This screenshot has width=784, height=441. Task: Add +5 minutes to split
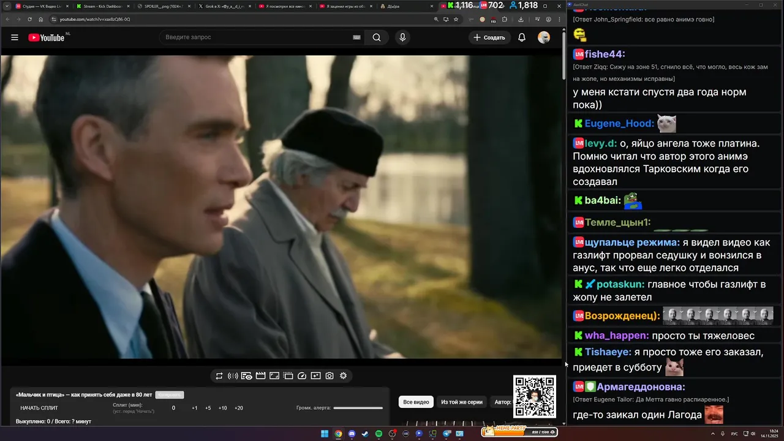click(208, 408)
